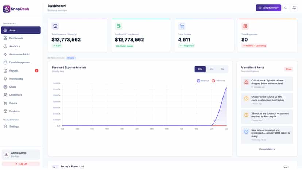Click the Total Revenue store icon
This screenshot has width=302, height=170.
pyautogui.click(x=55, y=26)
